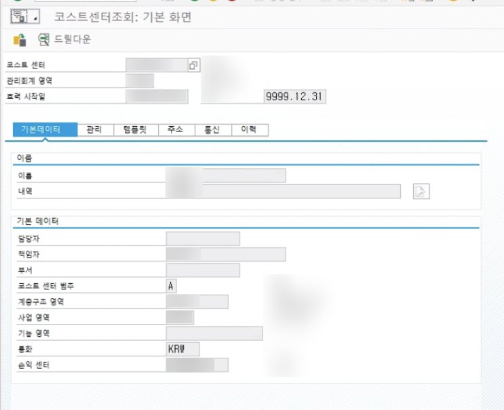This screenshot has width=504, height=410.
Task: Click the 관리회계 영역 field
Action: pos(140,81)
